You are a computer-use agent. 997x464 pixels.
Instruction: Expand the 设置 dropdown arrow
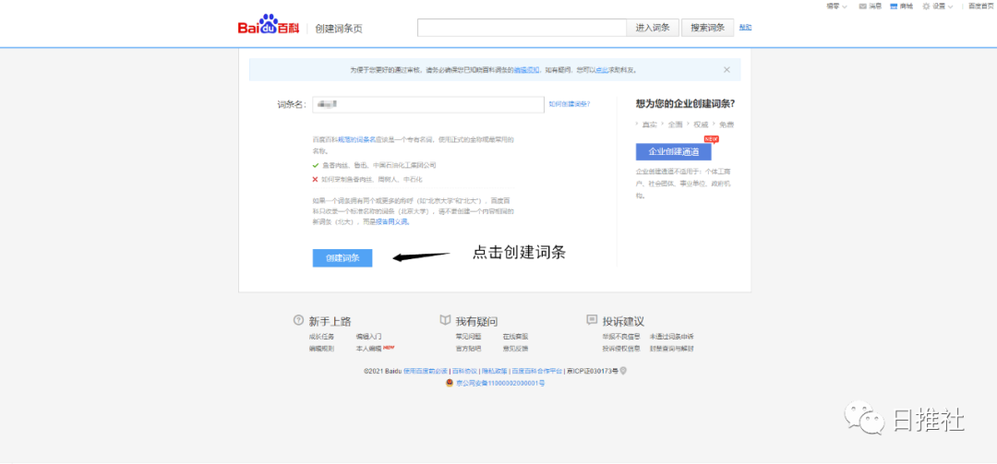pyautogui.click(x=952, y=6)
